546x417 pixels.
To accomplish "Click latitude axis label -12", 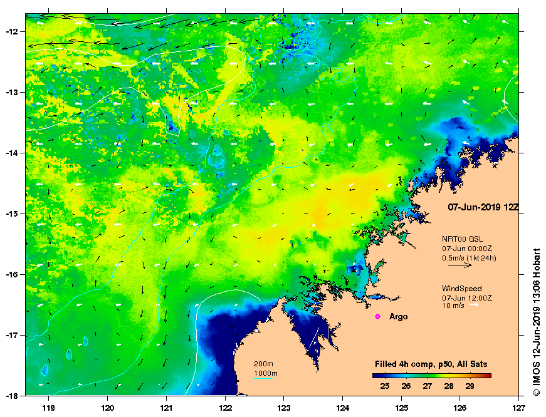I will (x=11, y=32).
